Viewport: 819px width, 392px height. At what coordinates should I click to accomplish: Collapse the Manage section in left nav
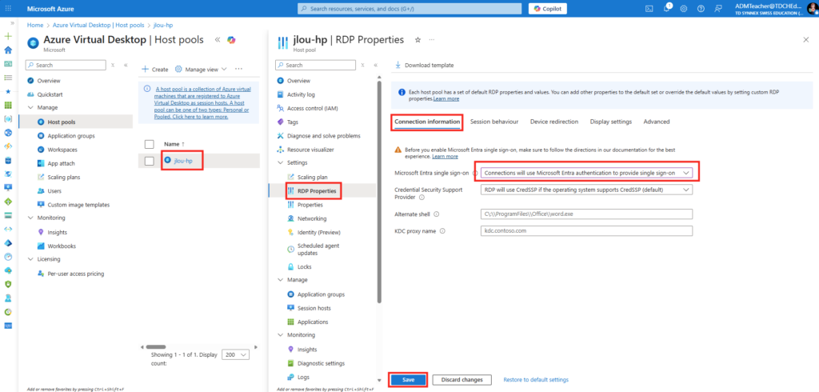tap(31, 107)
